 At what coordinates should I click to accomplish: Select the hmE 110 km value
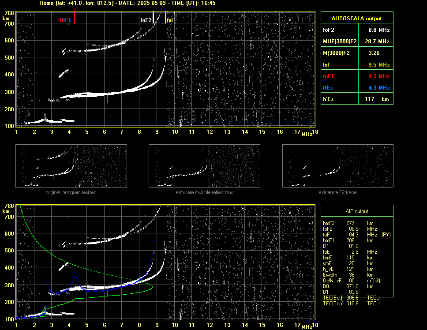[x=351, y=258]
